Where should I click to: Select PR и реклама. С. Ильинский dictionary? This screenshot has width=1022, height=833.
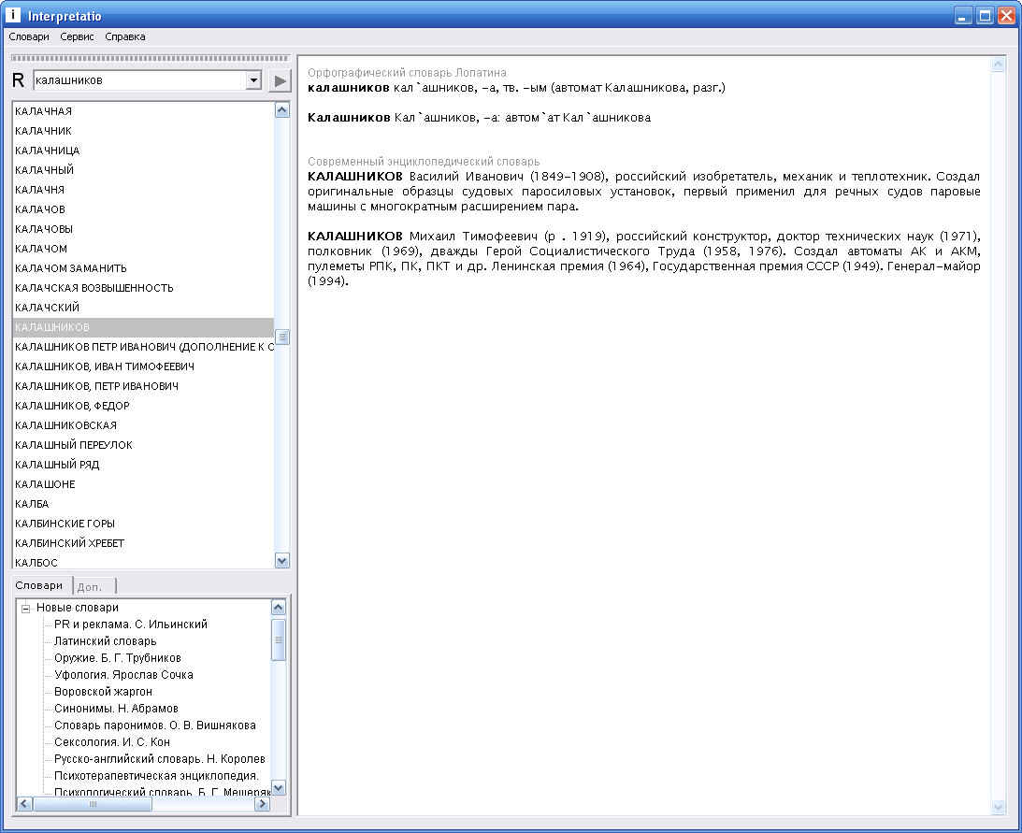click(x=131, y=625)
